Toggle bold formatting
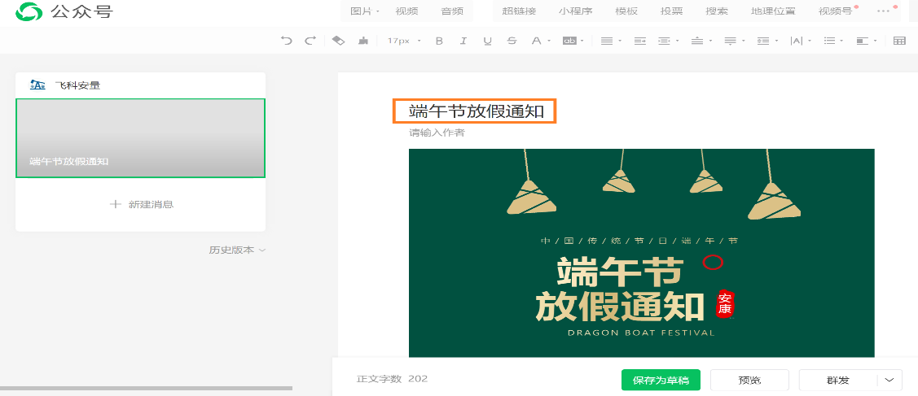 [439, 41]
